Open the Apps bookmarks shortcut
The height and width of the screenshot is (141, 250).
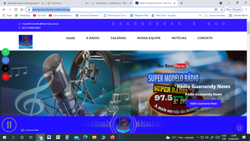7,16
